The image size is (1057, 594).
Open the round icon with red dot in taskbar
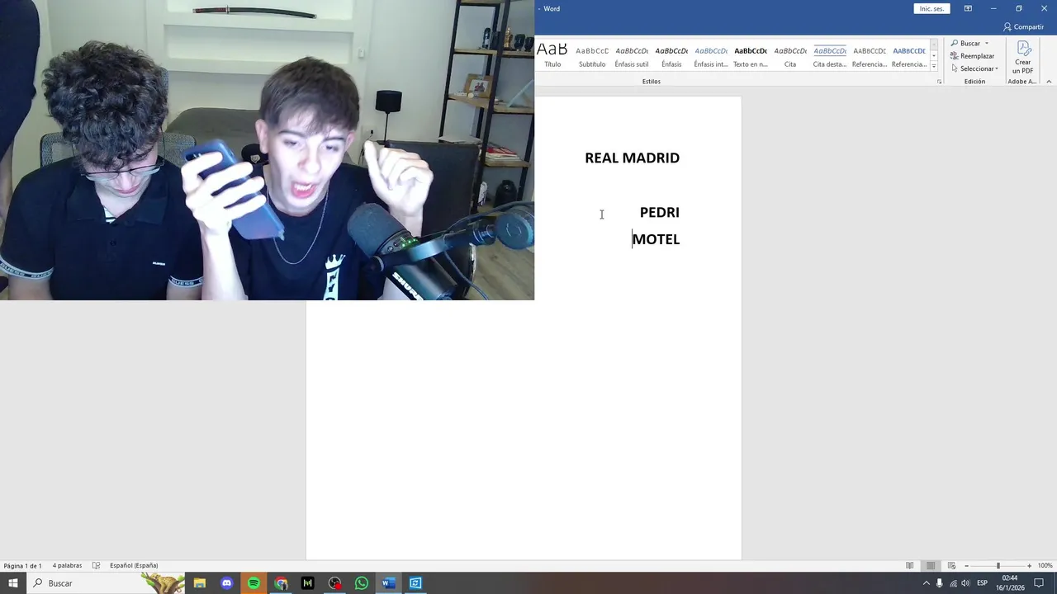[334, 583]
